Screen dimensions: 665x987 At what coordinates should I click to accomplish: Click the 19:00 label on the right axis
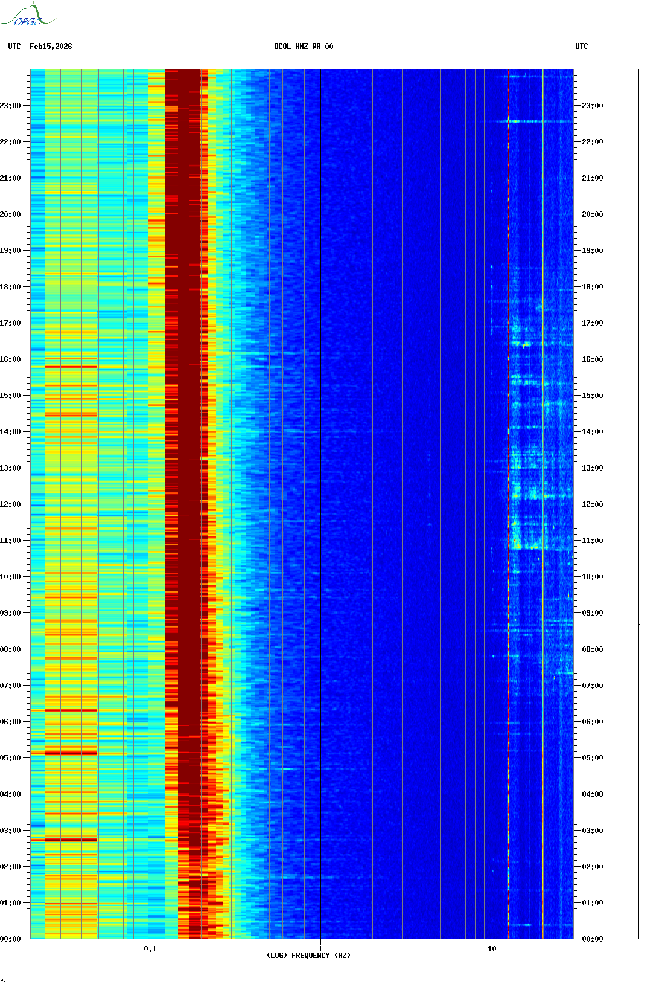pos(593,251)
